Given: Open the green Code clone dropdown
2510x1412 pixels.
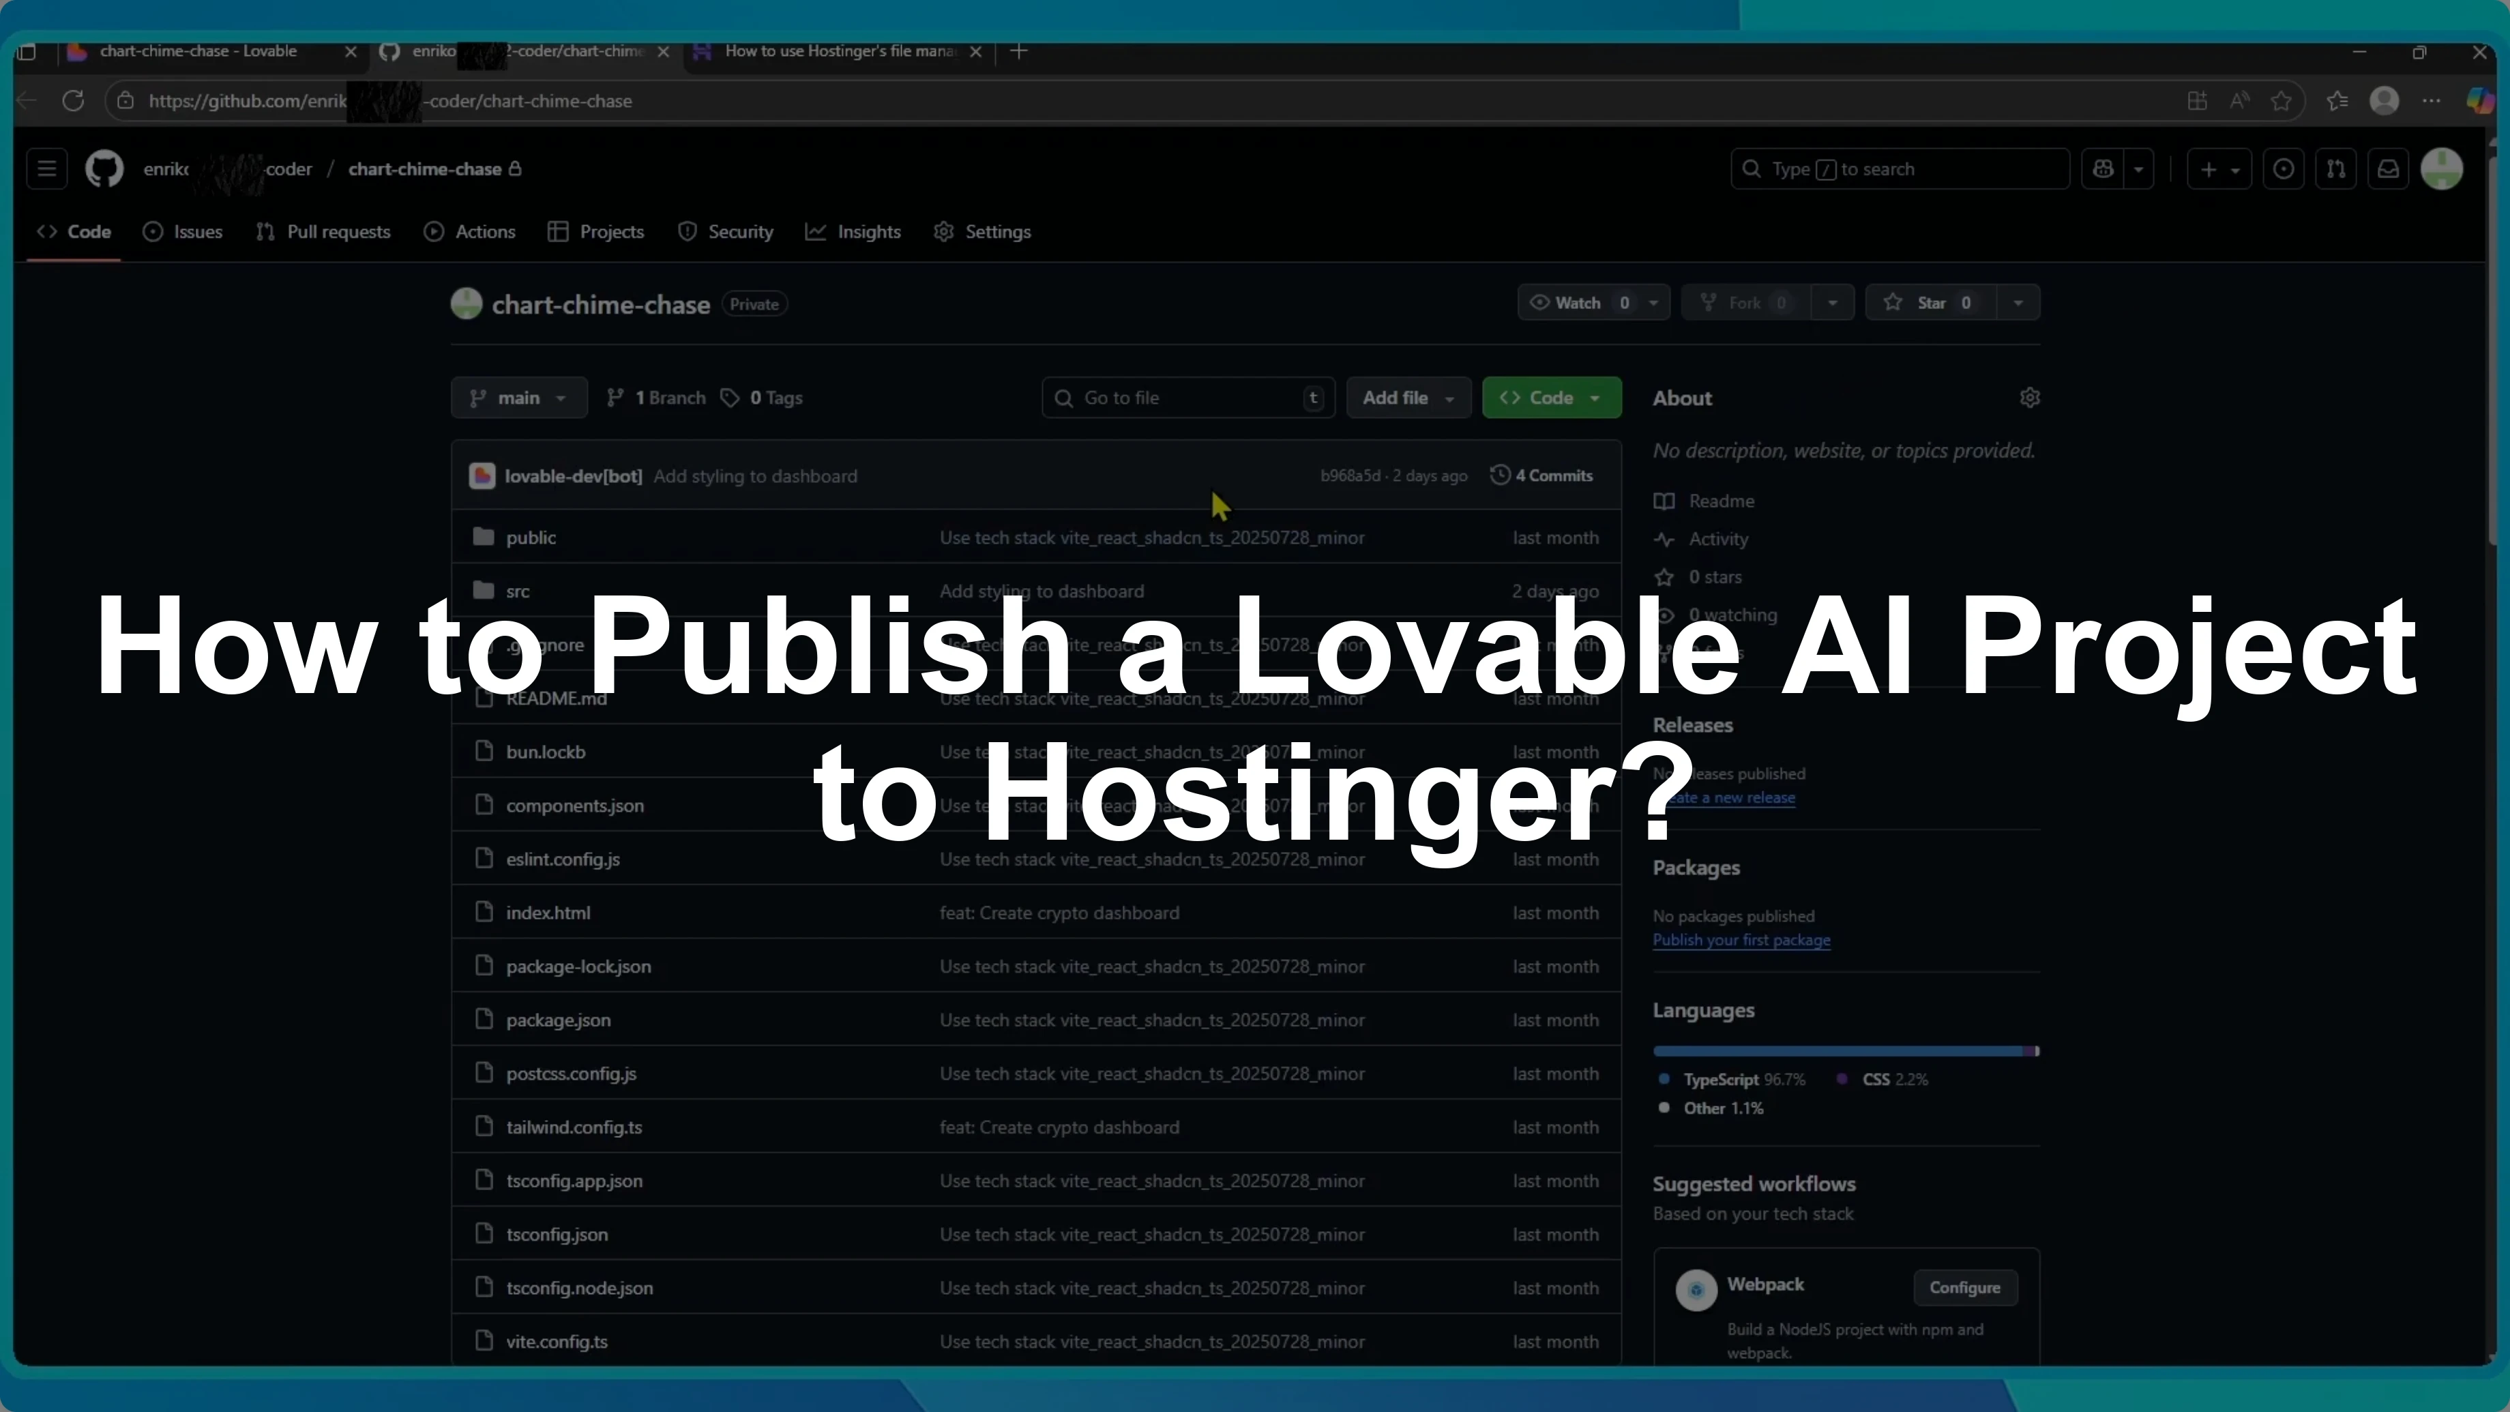Looking at the screenshot, I should point(1551,398).
